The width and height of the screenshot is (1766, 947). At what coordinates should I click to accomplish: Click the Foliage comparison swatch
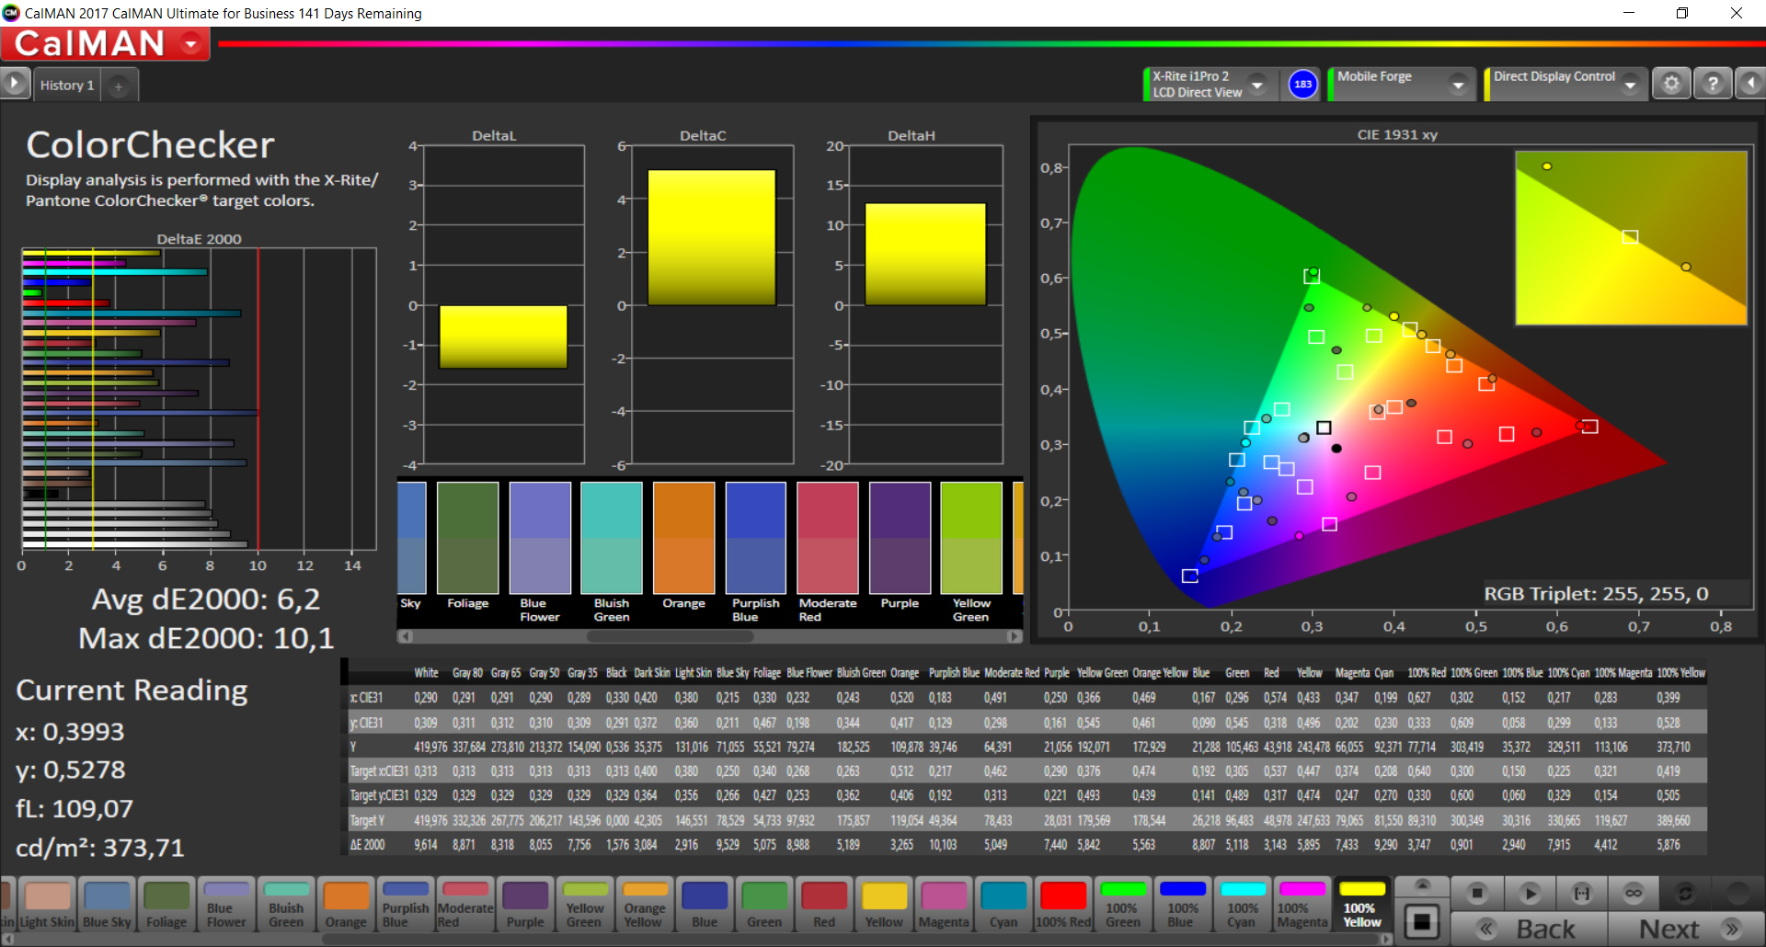point(467,538)
